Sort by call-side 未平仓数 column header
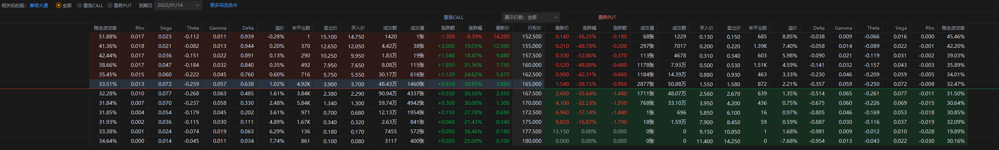This screenshot has width=999, height=150. click(x=301, y=28)
